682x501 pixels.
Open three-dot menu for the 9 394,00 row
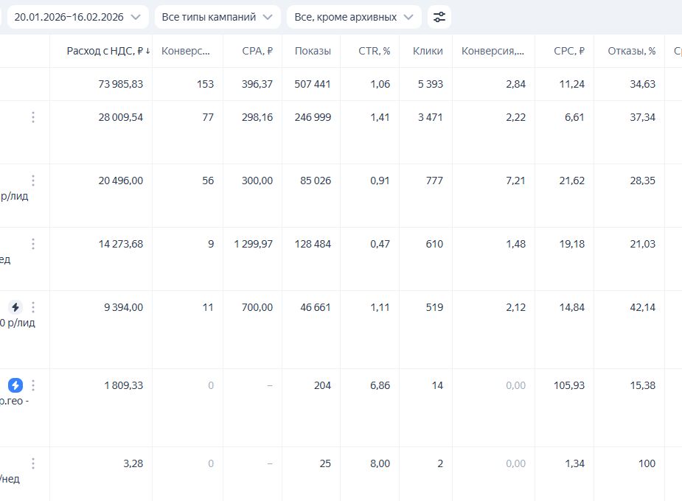tap(32, 307)
